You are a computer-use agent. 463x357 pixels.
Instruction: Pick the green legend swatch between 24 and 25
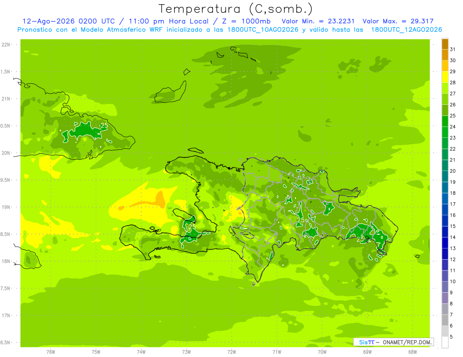click(x=445, y=121)
